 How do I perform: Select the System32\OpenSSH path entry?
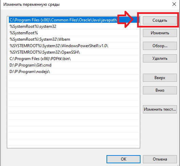point(73,52)
